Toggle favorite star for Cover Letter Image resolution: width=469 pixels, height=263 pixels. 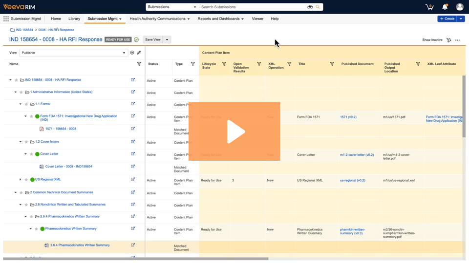pyautogui.click(x=32, y=154)
